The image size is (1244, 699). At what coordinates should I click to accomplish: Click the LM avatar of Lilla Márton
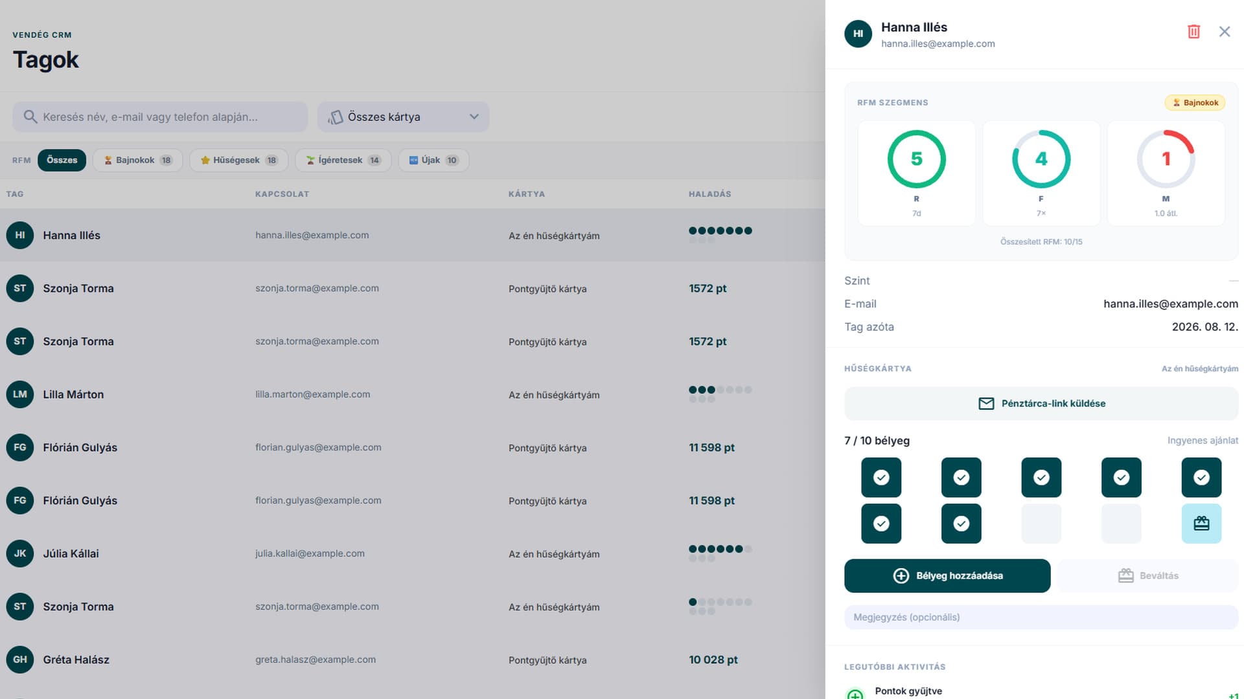20,394
